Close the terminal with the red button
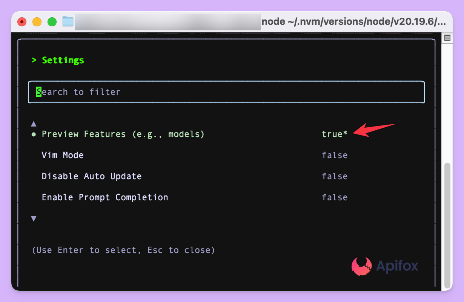This screenshot has width=464, height=302. [x=22, y=22]
